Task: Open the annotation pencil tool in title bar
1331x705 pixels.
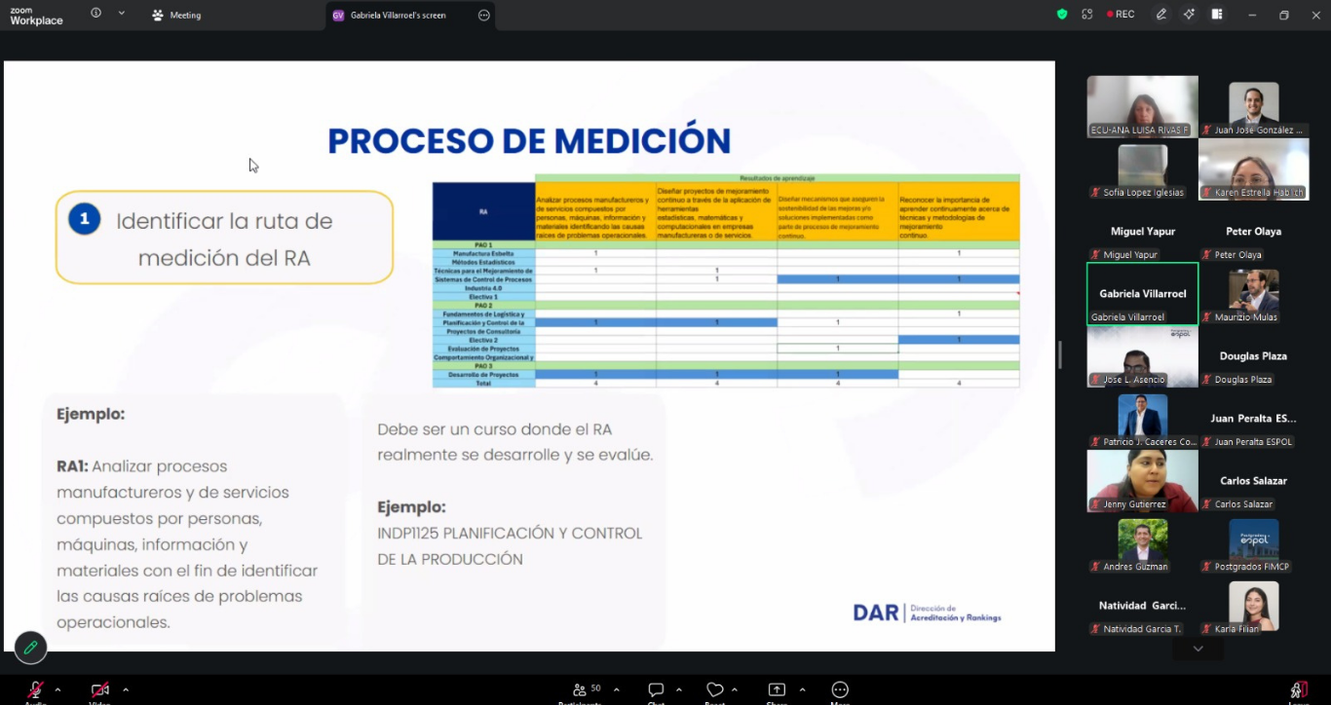Action: (1160, 15)
